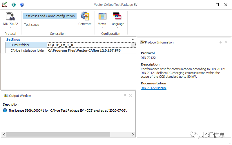Click the Output Window warning icon
232x145 pixels.
(x=6, y=96)
